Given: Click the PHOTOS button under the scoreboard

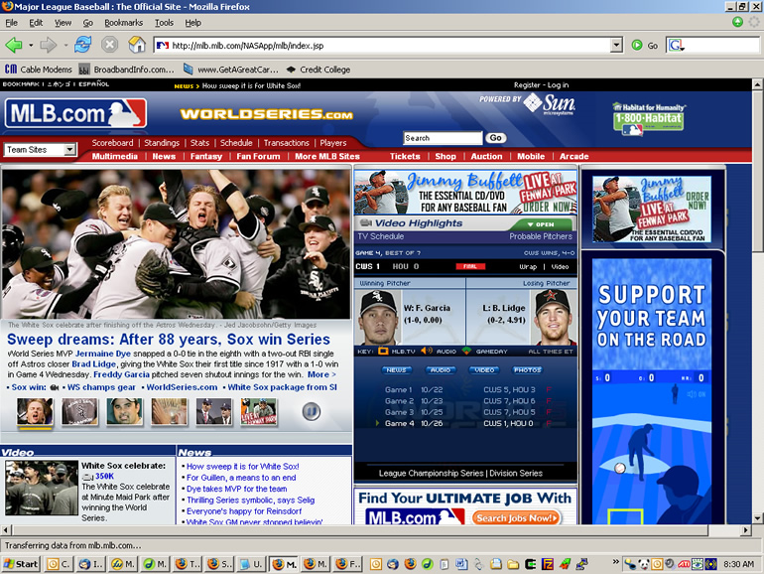Looking at the screenshot, I should [527, 370].
